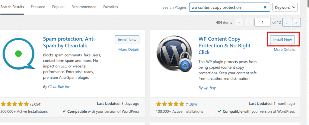Switch to the Popular tab

[58, 7]
